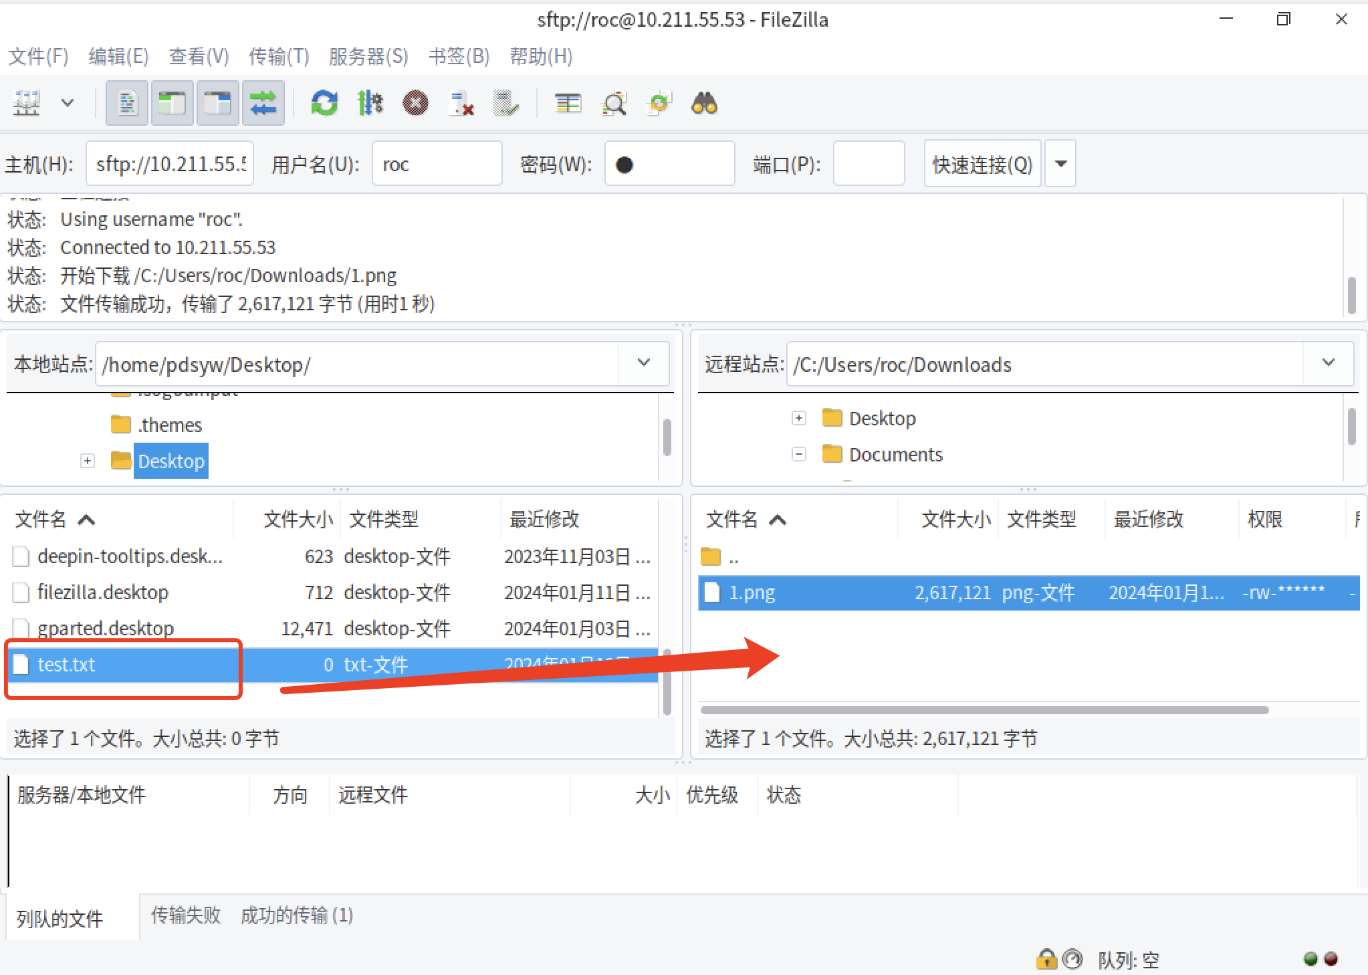Collapse the remote Documents folder tree node

click(798, 455)
